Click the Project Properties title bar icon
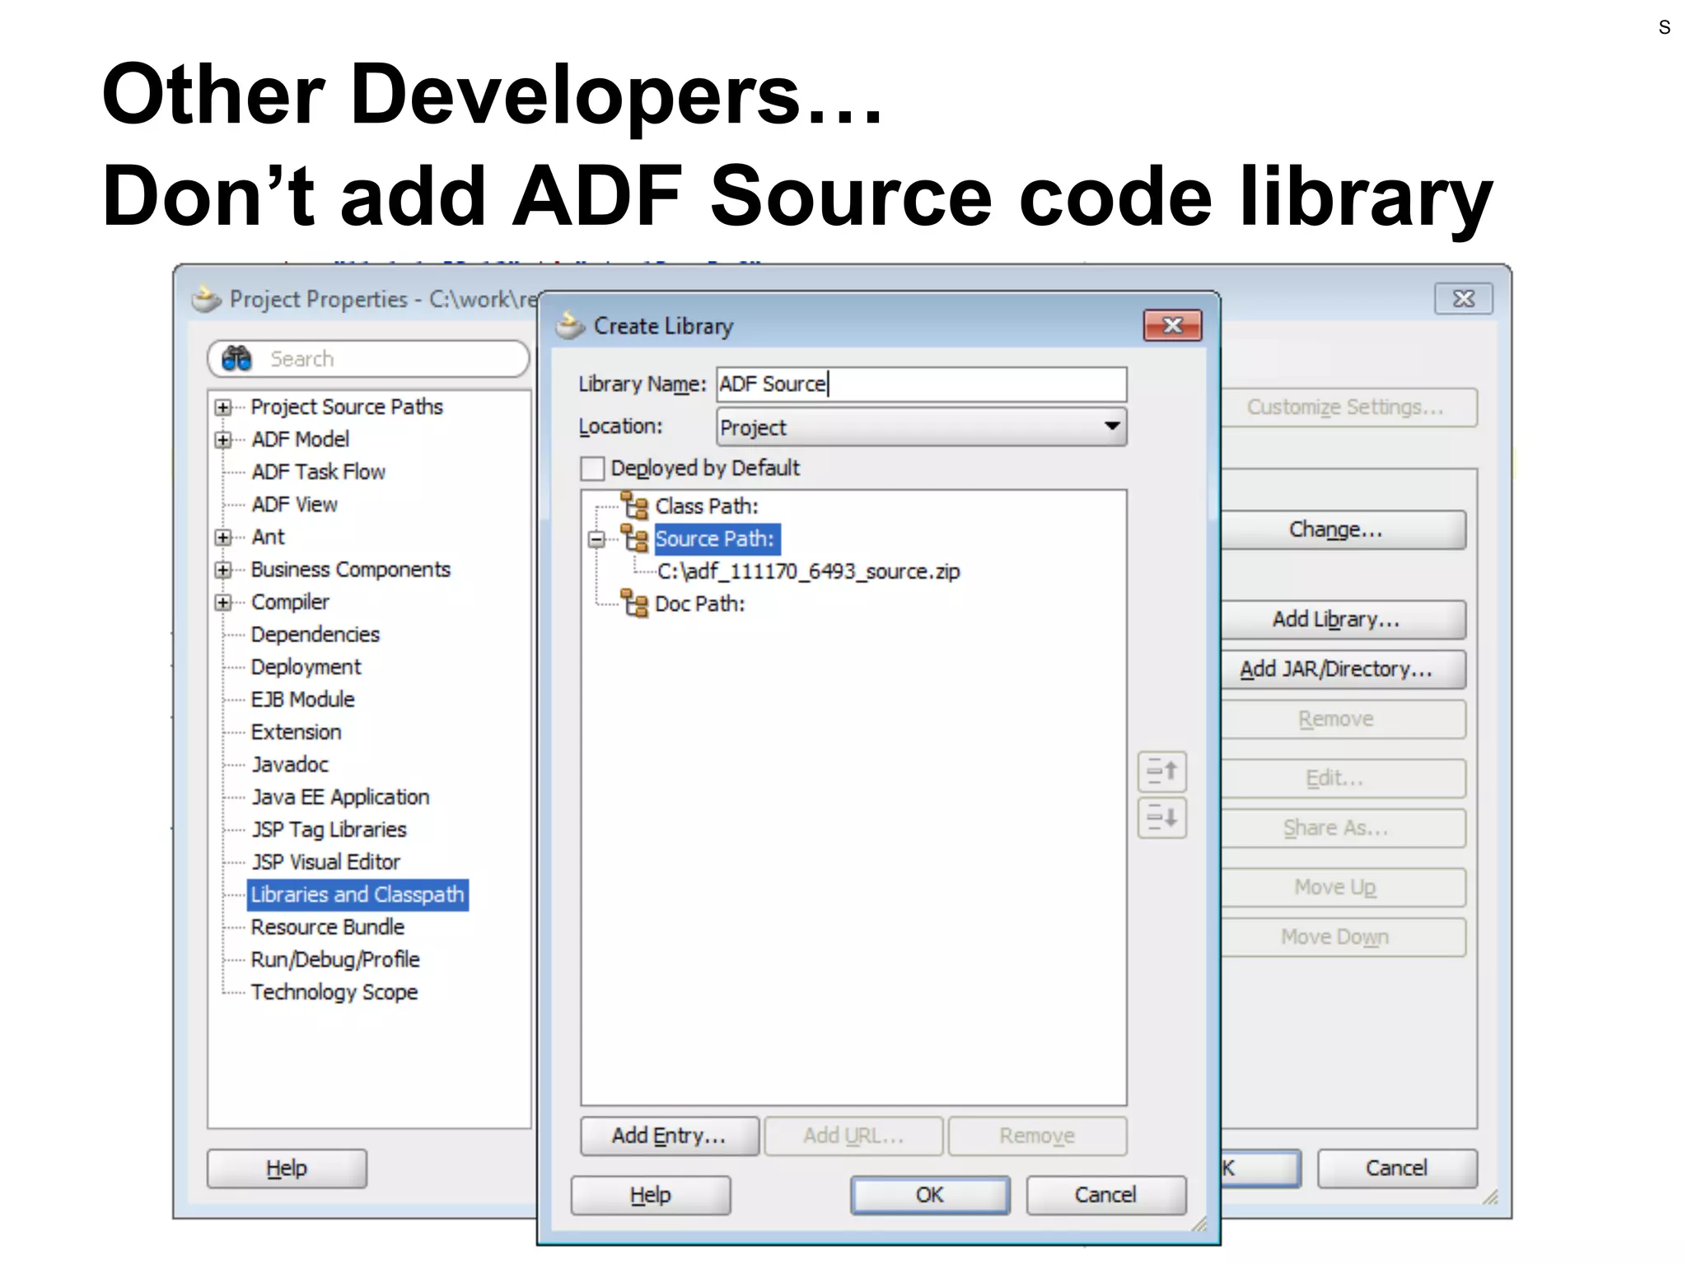Viewport: 1687px width, 1265px height. point(206,299)
